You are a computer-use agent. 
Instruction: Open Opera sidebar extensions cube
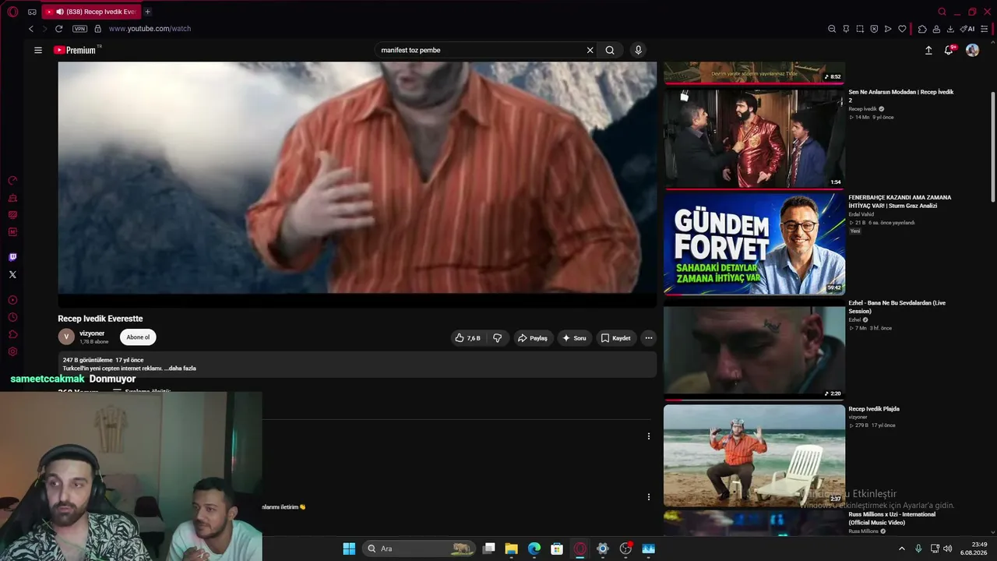pos(12,334)
